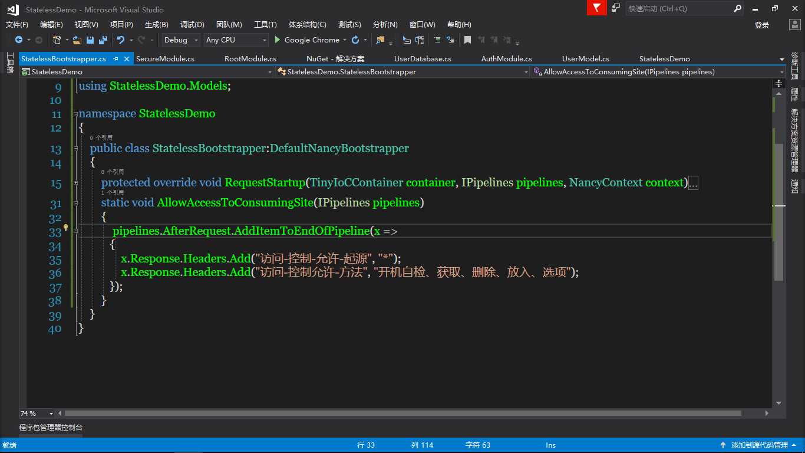Open the red feedback flag icon

[x=597, y=8]
